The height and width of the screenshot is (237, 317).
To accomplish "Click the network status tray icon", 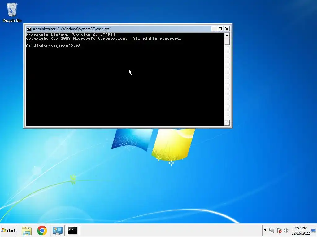I will [272, 230].
